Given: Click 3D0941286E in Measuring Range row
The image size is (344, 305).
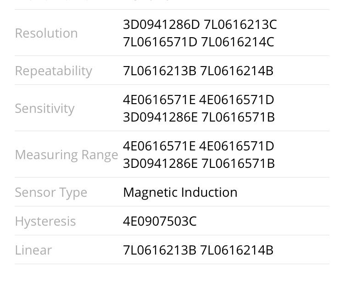Looking at the screenshot, I should [160, 163].
